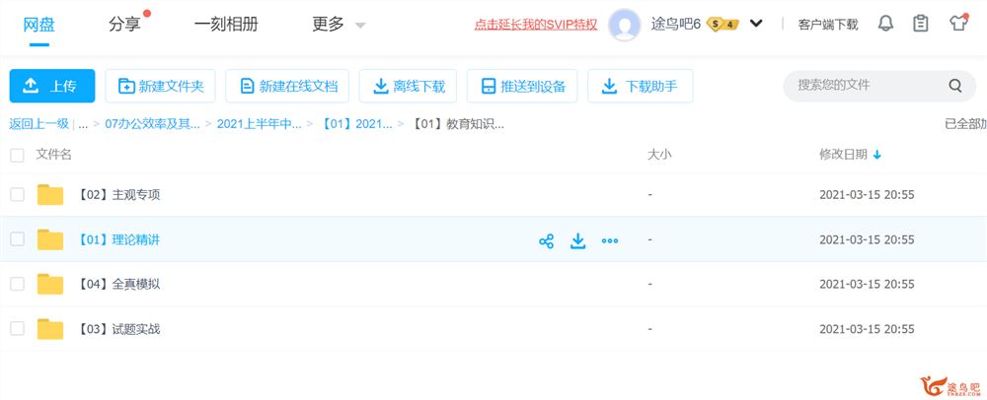This screenshot has width=987, height=400.
Task: Follow the 点击延长我的SVIP特权 link
Action: [536, 25]
